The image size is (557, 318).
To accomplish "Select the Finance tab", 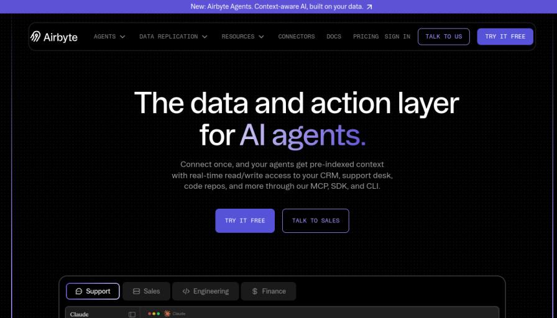I will [x=268, y=291].
